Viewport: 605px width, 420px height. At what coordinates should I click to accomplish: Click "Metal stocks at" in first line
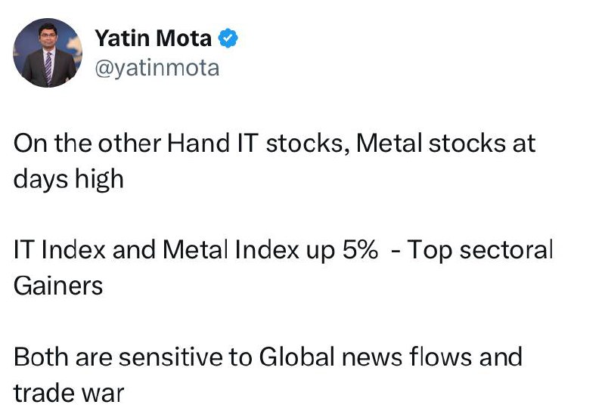(x=446, y=144)
